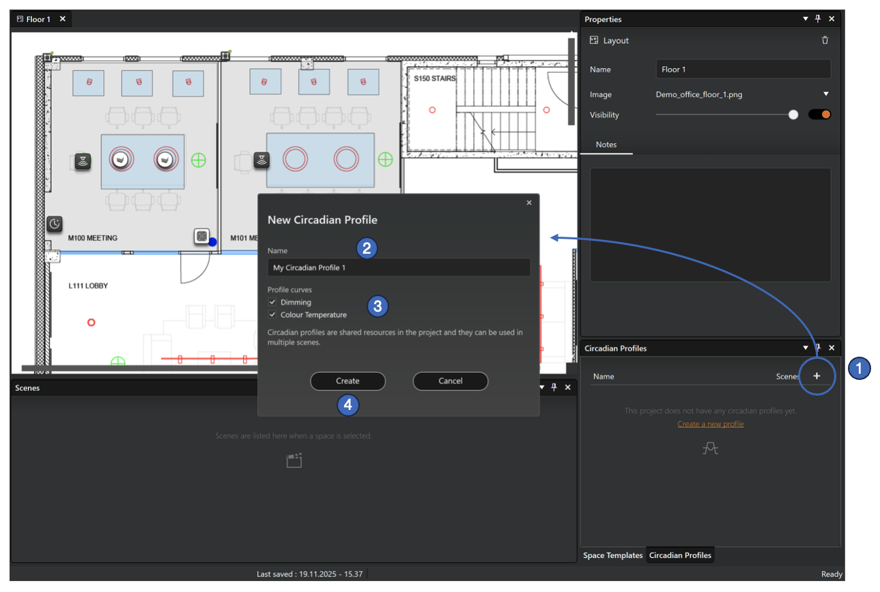Screen dimensions: 880x592
Task: Switch to the Space Templates tab
Action: pos(612,555)
